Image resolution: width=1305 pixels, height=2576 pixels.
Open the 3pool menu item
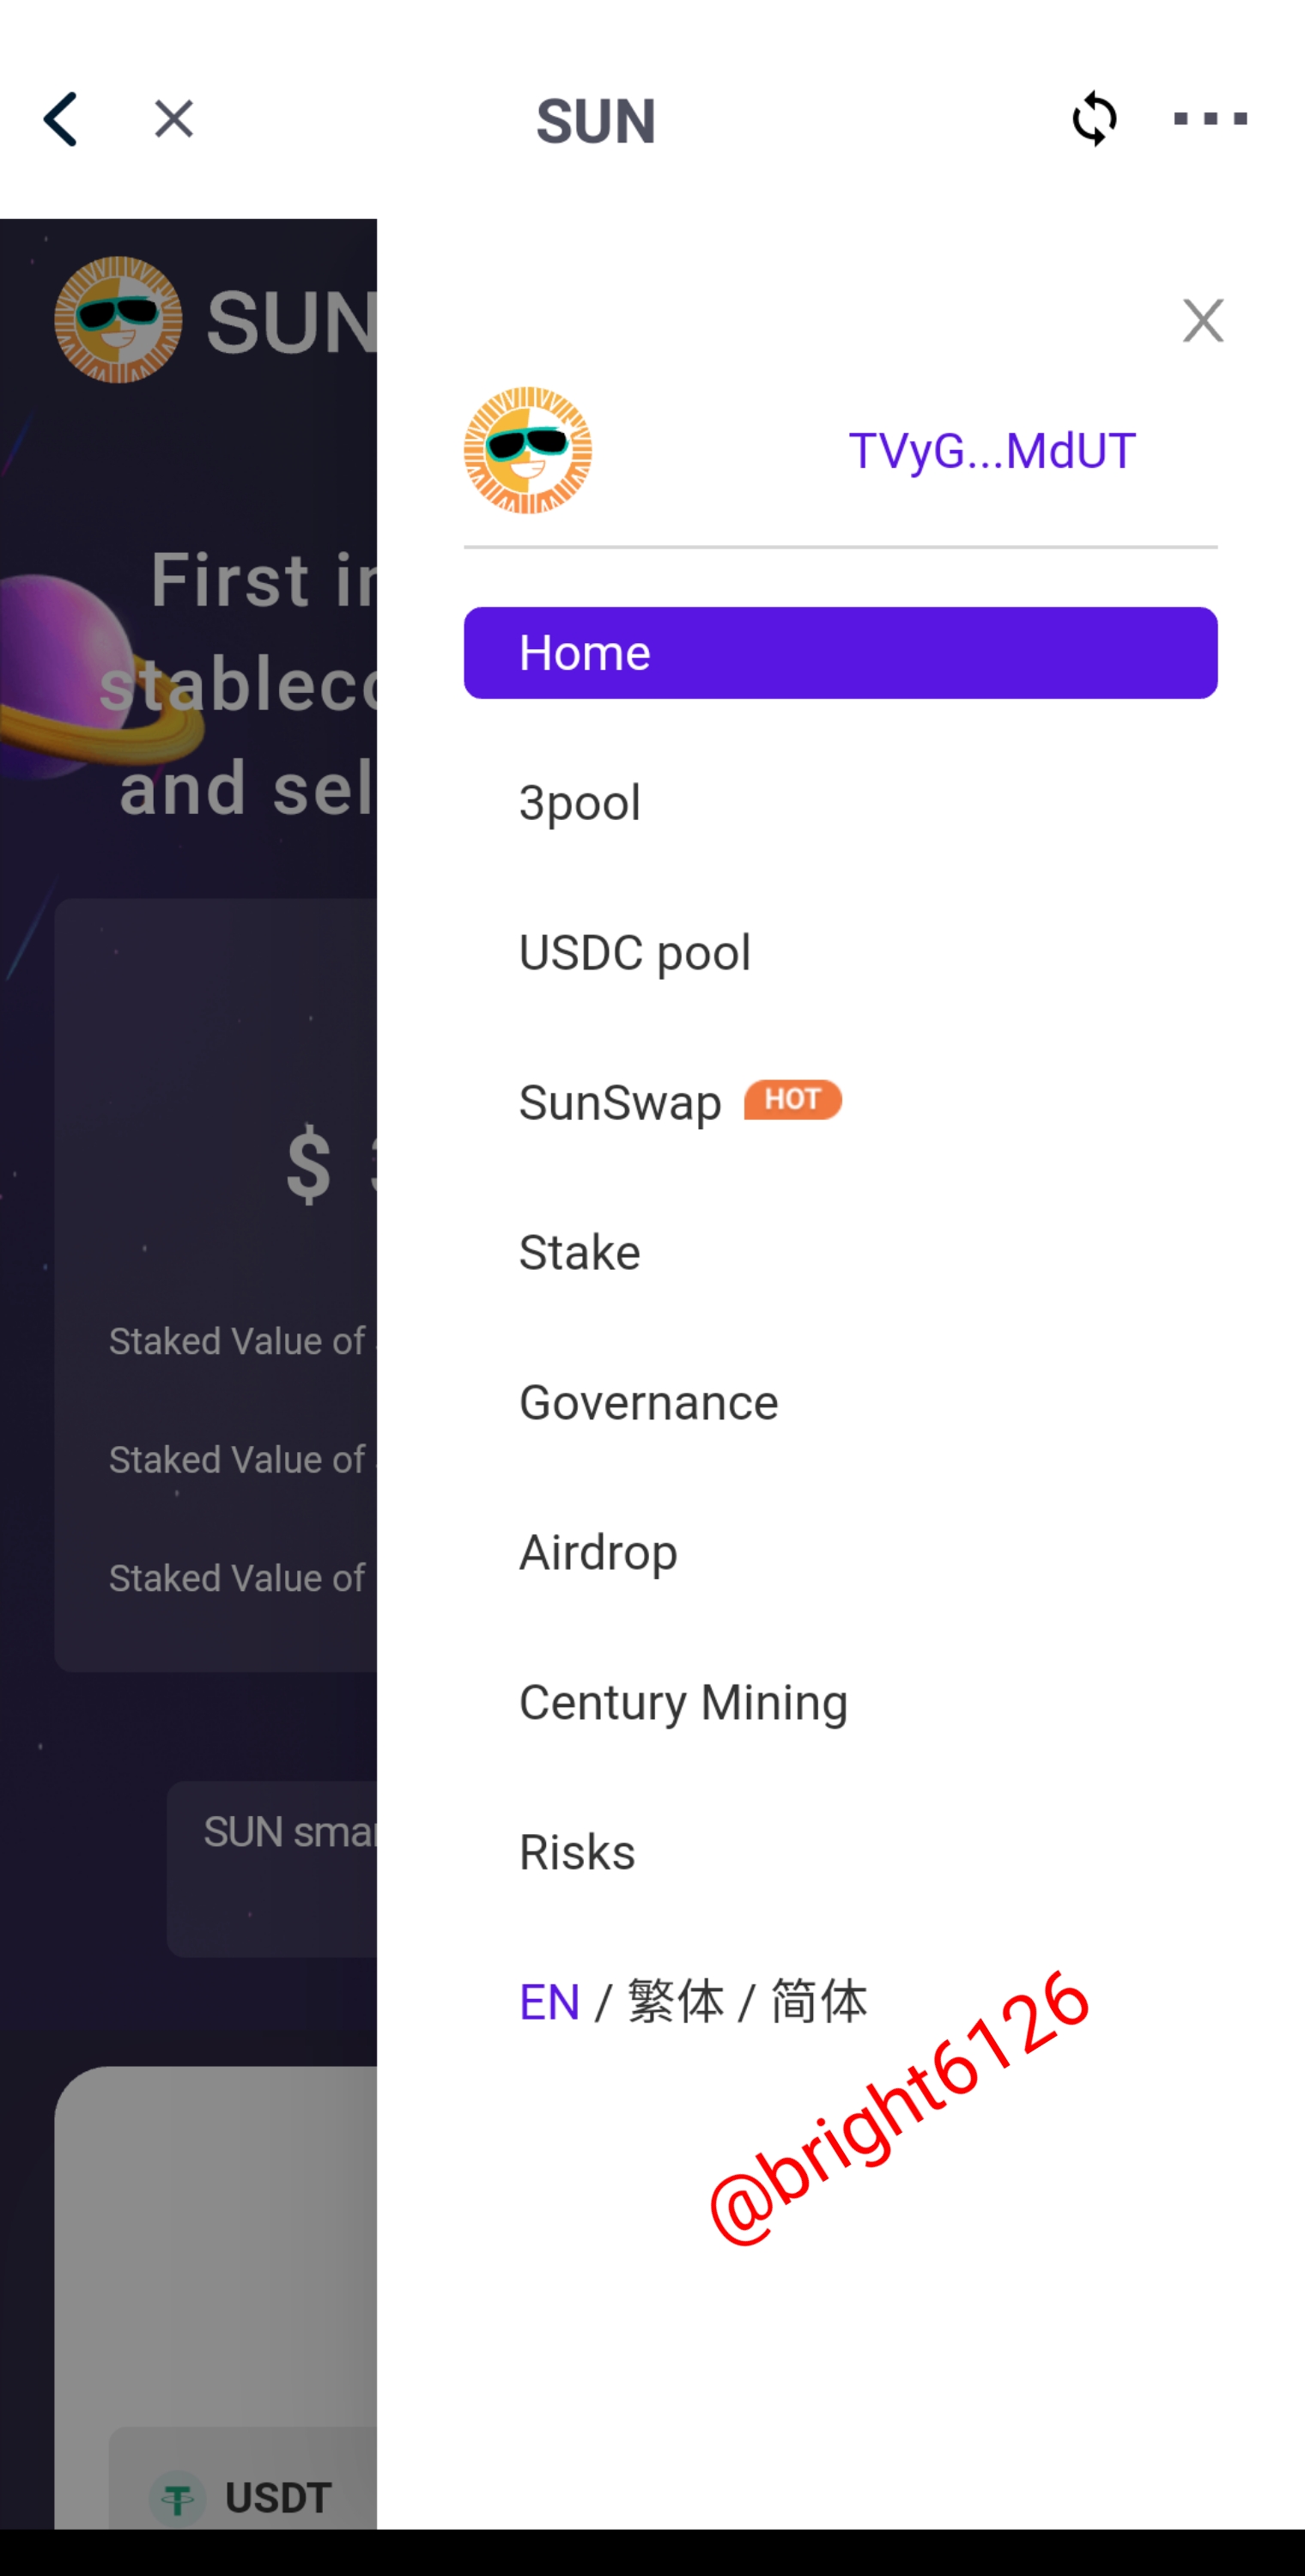click(x=580, y=803)
